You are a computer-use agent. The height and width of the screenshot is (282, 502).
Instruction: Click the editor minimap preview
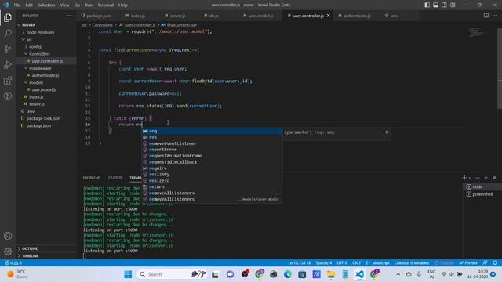click(x=476, y=32)
